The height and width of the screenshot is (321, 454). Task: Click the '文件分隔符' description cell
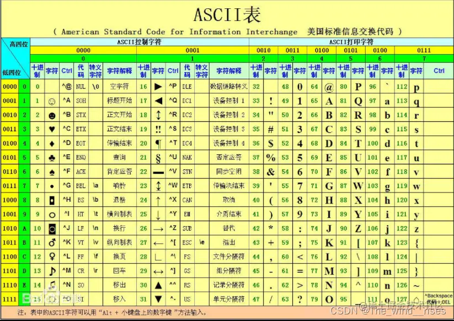point(229,256)
